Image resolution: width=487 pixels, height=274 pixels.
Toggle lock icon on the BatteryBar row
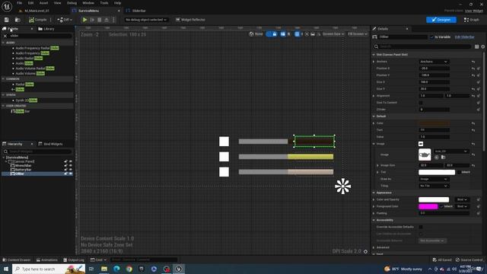[x=65, y=170]
